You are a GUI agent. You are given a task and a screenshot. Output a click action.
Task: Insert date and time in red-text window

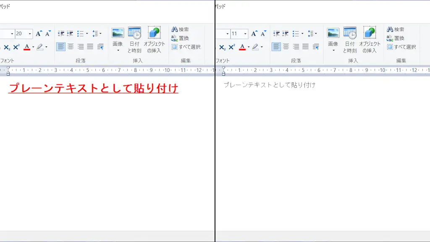pos(134,40)
